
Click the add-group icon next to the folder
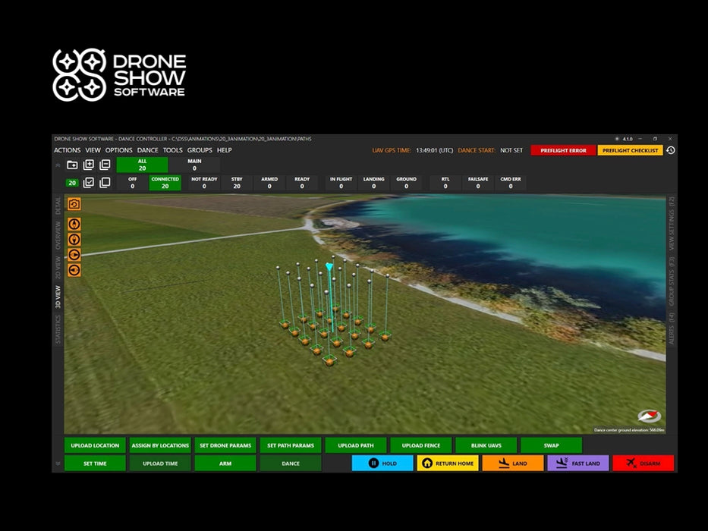pyautogui.click(x=88, y=165)
